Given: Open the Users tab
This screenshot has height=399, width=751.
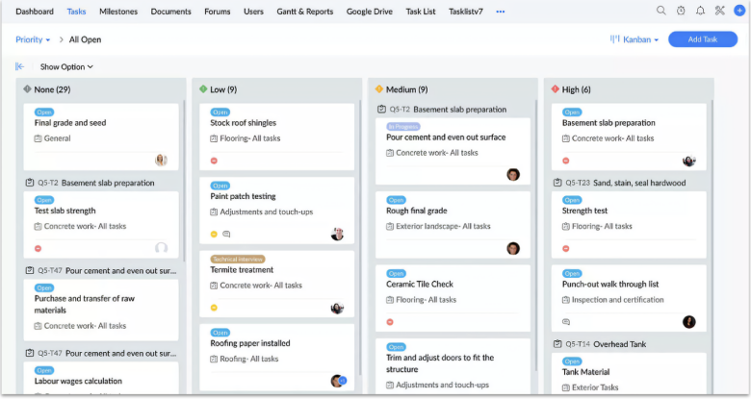Looking at the screenshot, I should click(x=253, y=12).
